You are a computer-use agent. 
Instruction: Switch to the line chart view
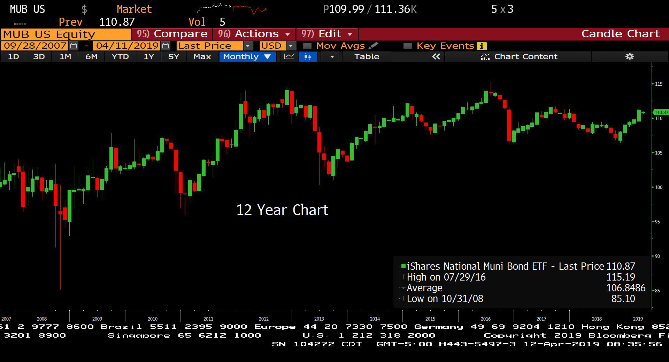click(289, 56)
